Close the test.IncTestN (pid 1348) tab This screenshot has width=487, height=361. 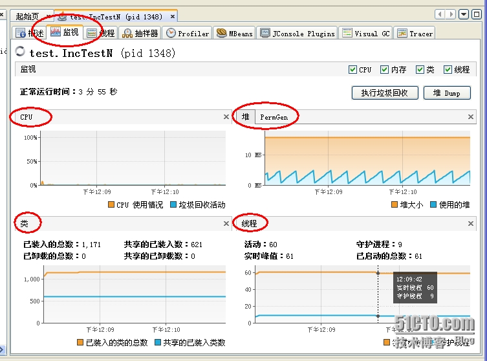tap(173, 16)
